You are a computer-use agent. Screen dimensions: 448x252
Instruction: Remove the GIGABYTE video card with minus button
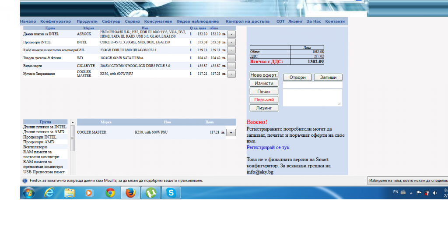click(x=231, y=66)
